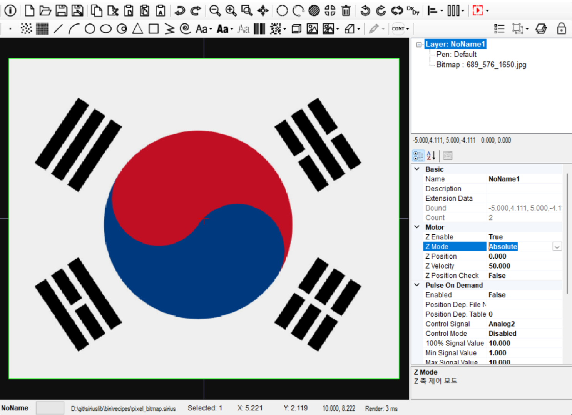Select the triangle shape tool
Screen dimensions: 572x415
tap(137, 29)
